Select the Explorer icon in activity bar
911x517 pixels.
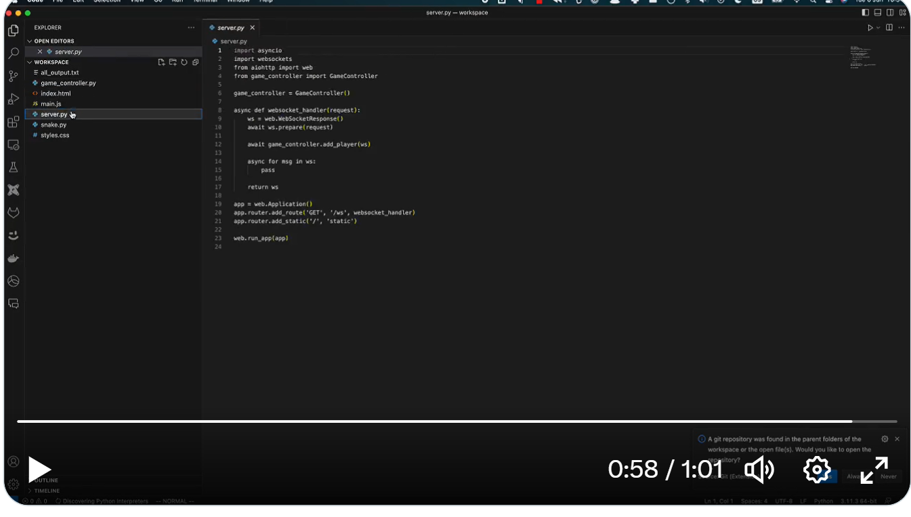pyautogui.click(x=13, y=30)
